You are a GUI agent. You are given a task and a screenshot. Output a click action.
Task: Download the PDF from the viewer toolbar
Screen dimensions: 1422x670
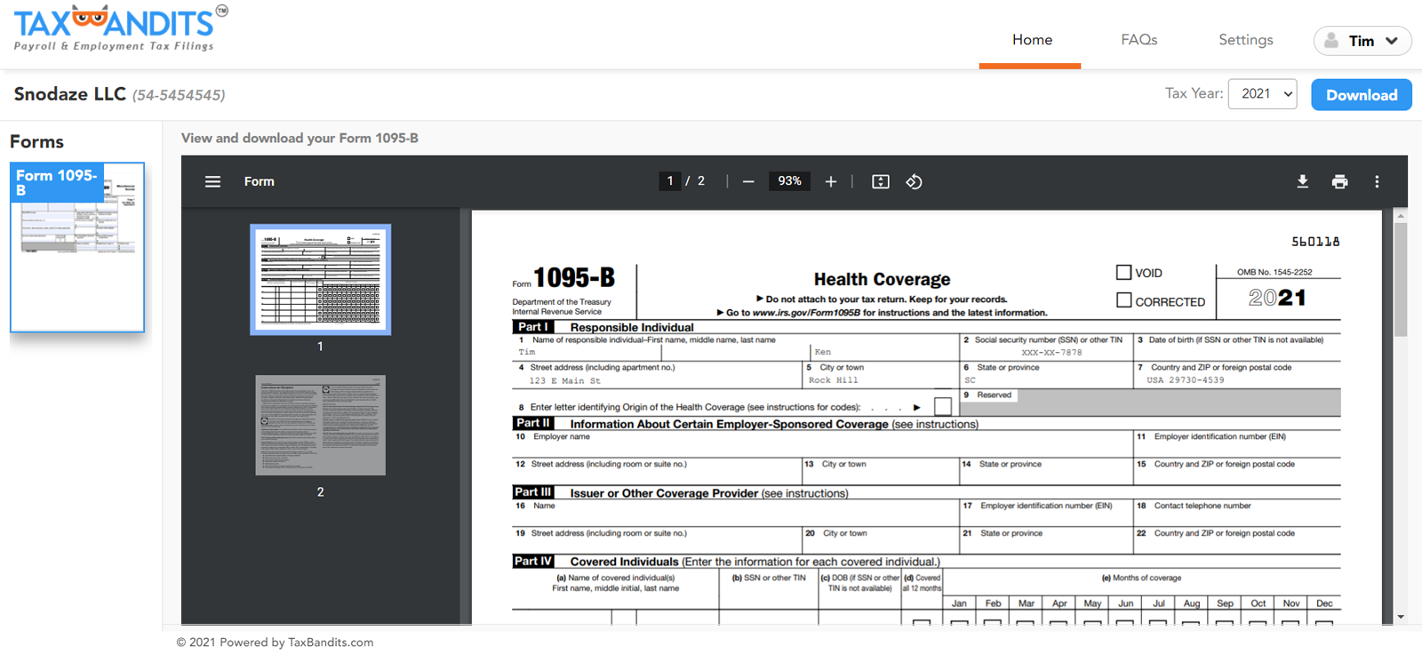(x=1302, y=181)
